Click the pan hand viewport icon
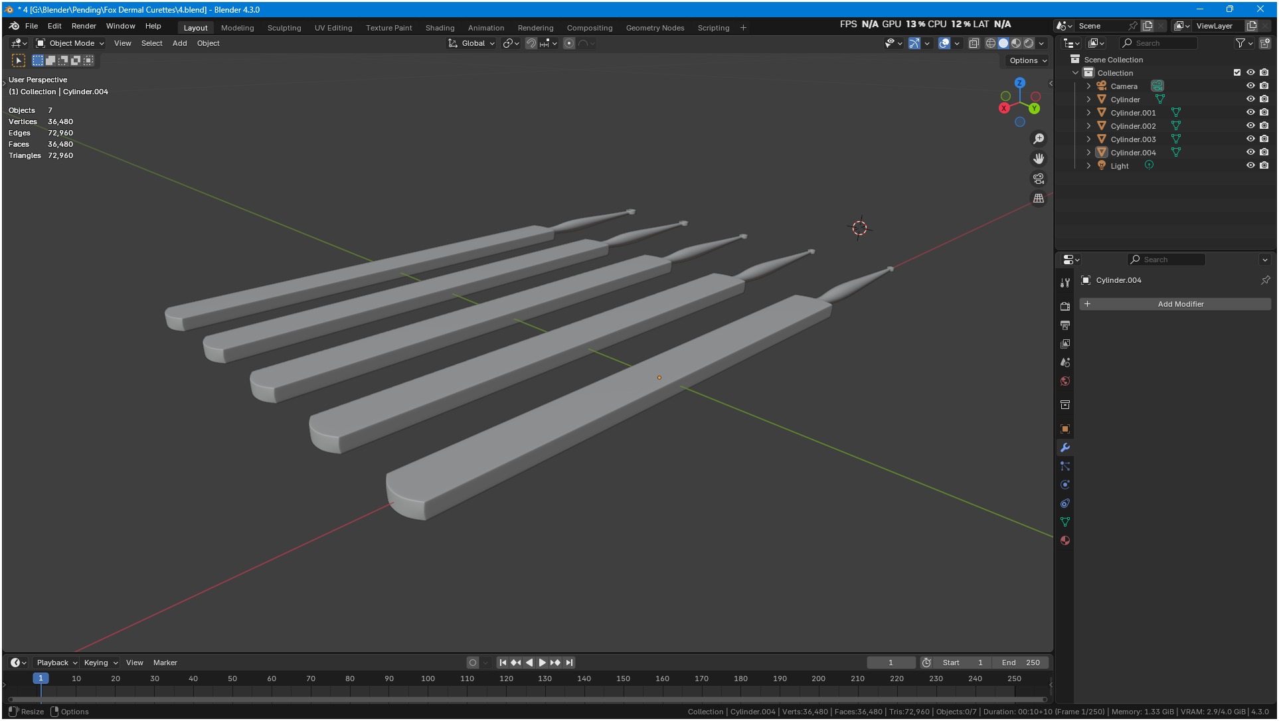Image resolution: width=1279 pixels, height=721 pixels. point(1039,159)
